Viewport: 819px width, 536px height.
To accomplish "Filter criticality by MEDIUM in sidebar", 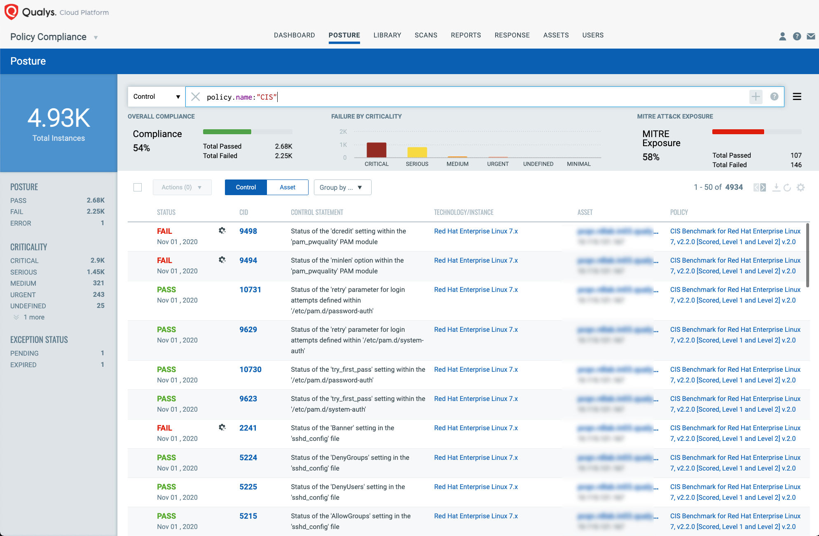I will click(x=57, y=283).
